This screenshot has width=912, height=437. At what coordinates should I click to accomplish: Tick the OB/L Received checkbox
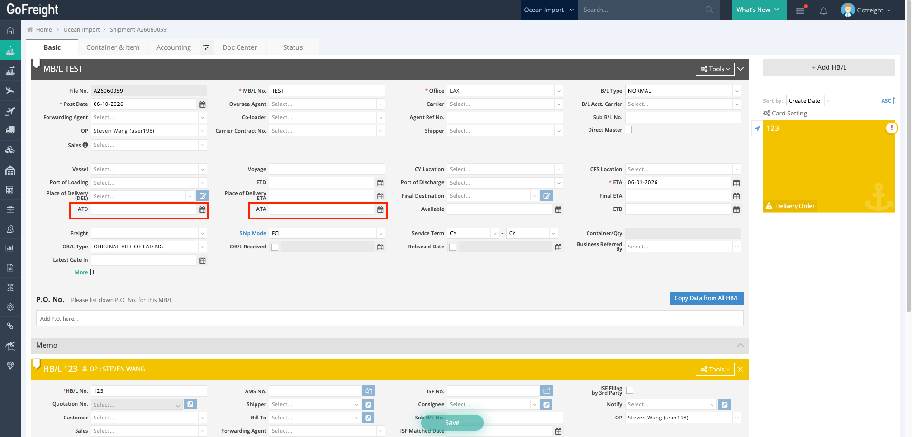pyautogui.click(x=275, y=247)
